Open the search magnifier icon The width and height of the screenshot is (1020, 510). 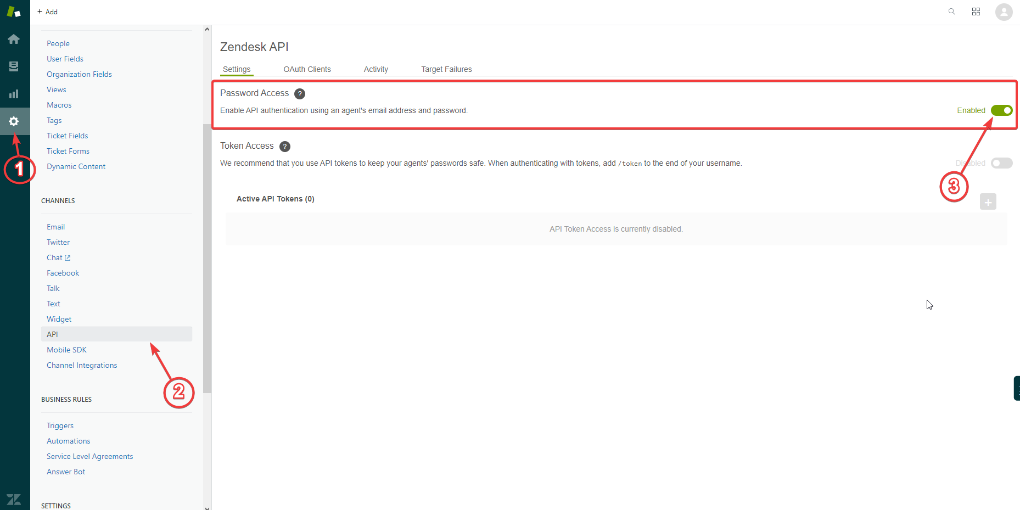pos(952,12)
